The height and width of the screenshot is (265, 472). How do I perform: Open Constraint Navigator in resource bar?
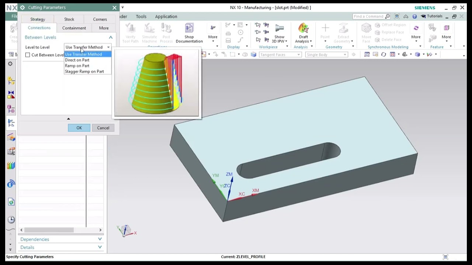pyautogui.click(x=11, y=95)
